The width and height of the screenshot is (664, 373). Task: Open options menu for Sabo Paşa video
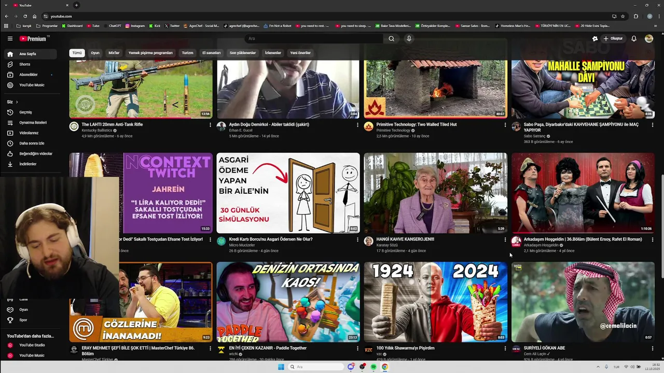(652, 125)
